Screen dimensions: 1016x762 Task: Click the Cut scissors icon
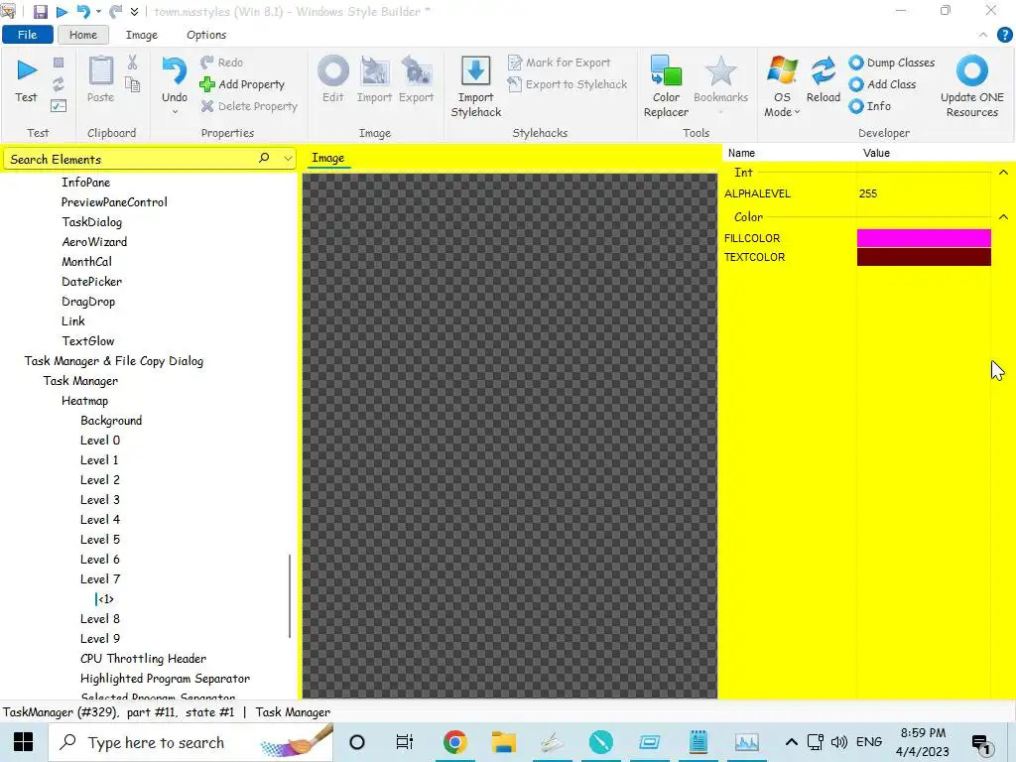tap(132, 63)
